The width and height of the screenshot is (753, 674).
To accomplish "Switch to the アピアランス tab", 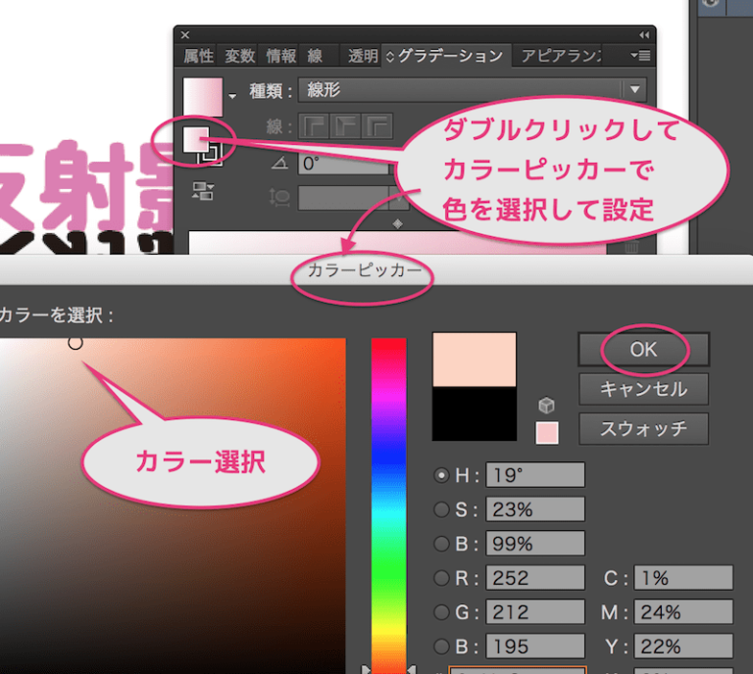I will tap(561, 56).
